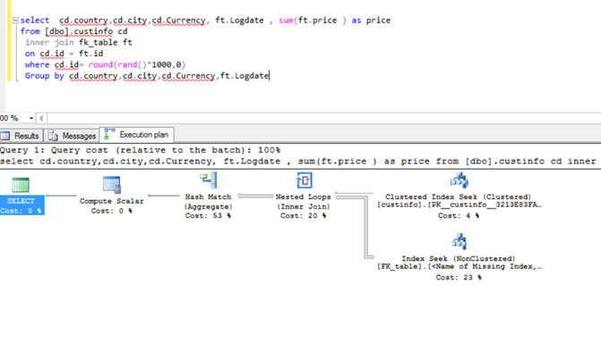The image size is (601, 343).
Task: Switch to the Execution plan tab
Action: click(137, 135)
